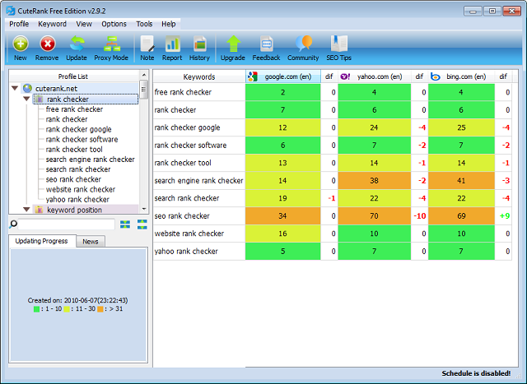Open the Note tool
Screen dimensions: 527x384
tap(147, 44)
